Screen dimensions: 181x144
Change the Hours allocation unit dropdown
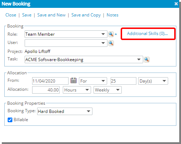pos(77,90)
